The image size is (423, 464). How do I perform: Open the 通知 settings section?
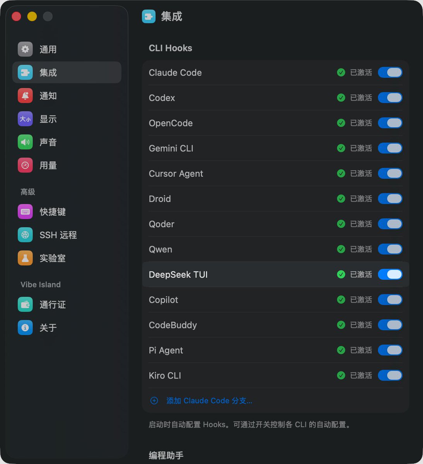click(67, 96)
